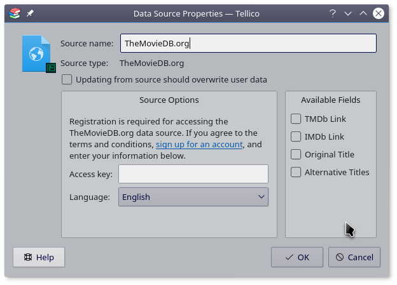Click the title bar help question mark
Image resolution: width=397 pixels, height=285 pixels.
[332, 13]
